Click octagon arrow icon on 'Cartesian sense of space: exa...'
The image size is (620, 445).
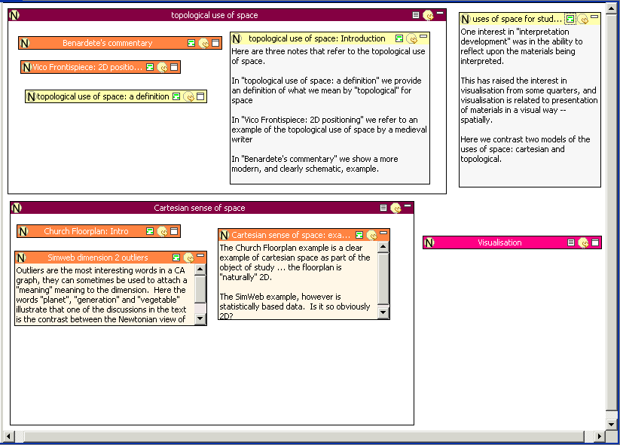(x=371, y=235)
